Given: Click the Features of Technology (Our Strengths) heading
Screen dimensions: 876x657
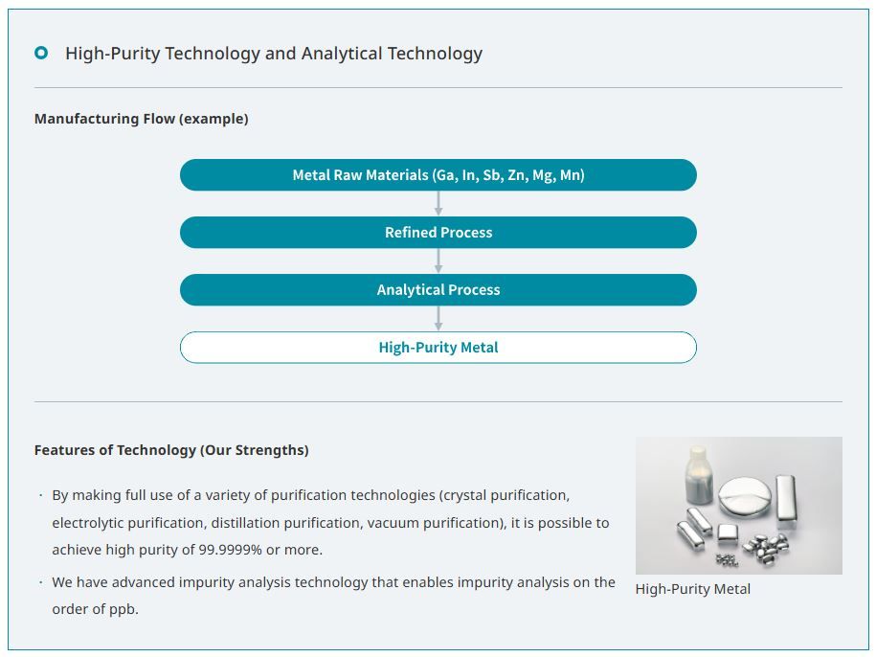Looking at the screenshot, I should pos(171,450).
